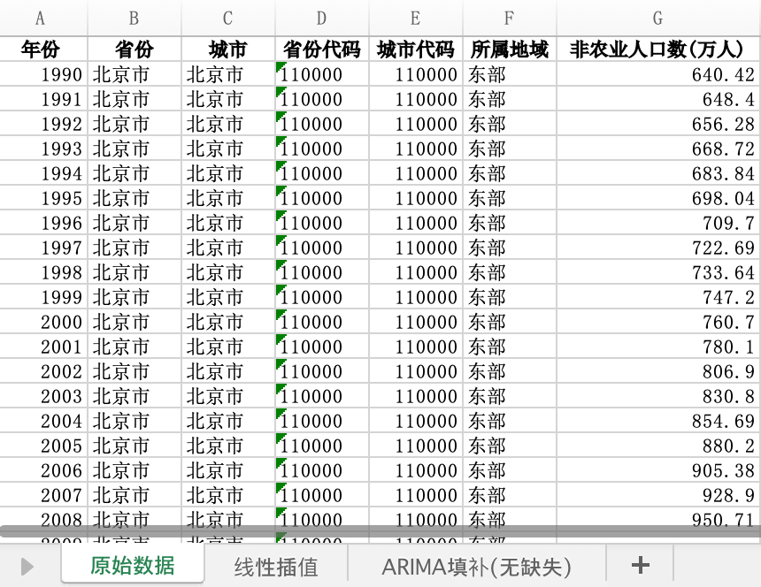Click year cell 2003
Screen dimensions: 761x587
point(43,395)
